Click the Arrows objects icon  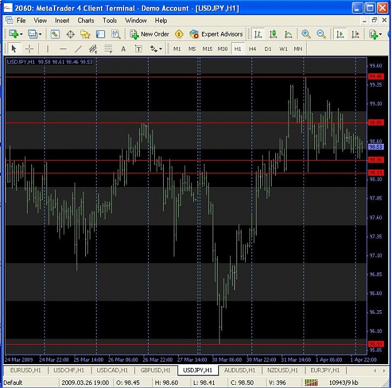point(154,48)
